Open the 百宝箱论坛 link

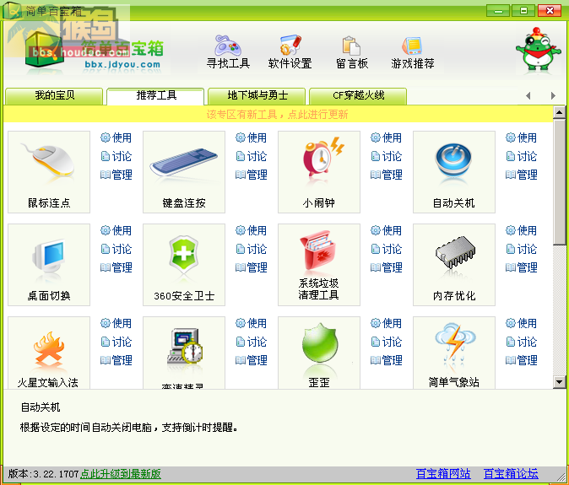tap(511, 474)
